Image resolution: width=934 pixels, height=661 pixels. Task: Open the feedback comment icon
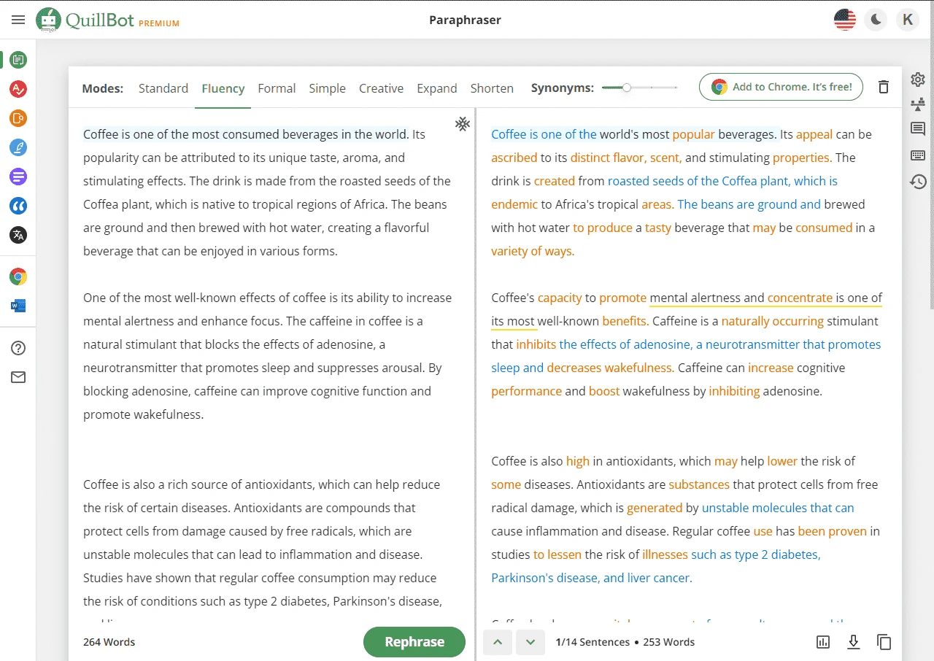tap(918, 129)
